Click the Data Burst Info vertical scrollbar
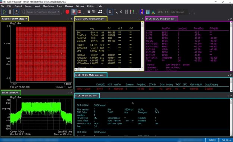This screenshot has width=233, height=142. click(x=231, y=46)
